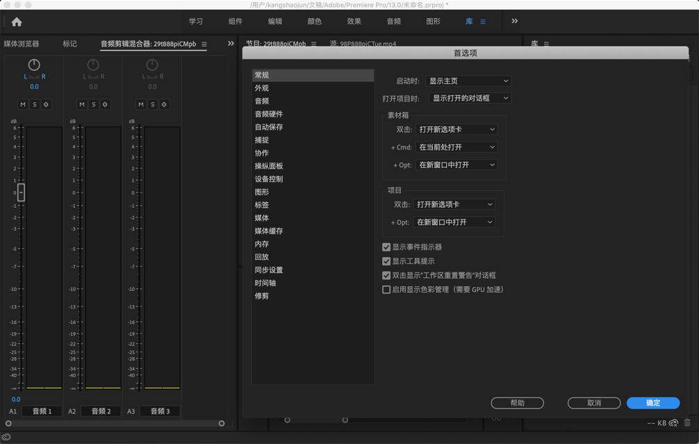Click the Creative Cloud sync icon in Libraries panel
699x444 pixels.
[673, 422]
